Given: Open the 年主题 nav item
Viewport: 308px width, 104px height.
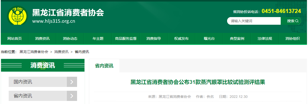Looking at the screenshot, I should tap(98, 38).
